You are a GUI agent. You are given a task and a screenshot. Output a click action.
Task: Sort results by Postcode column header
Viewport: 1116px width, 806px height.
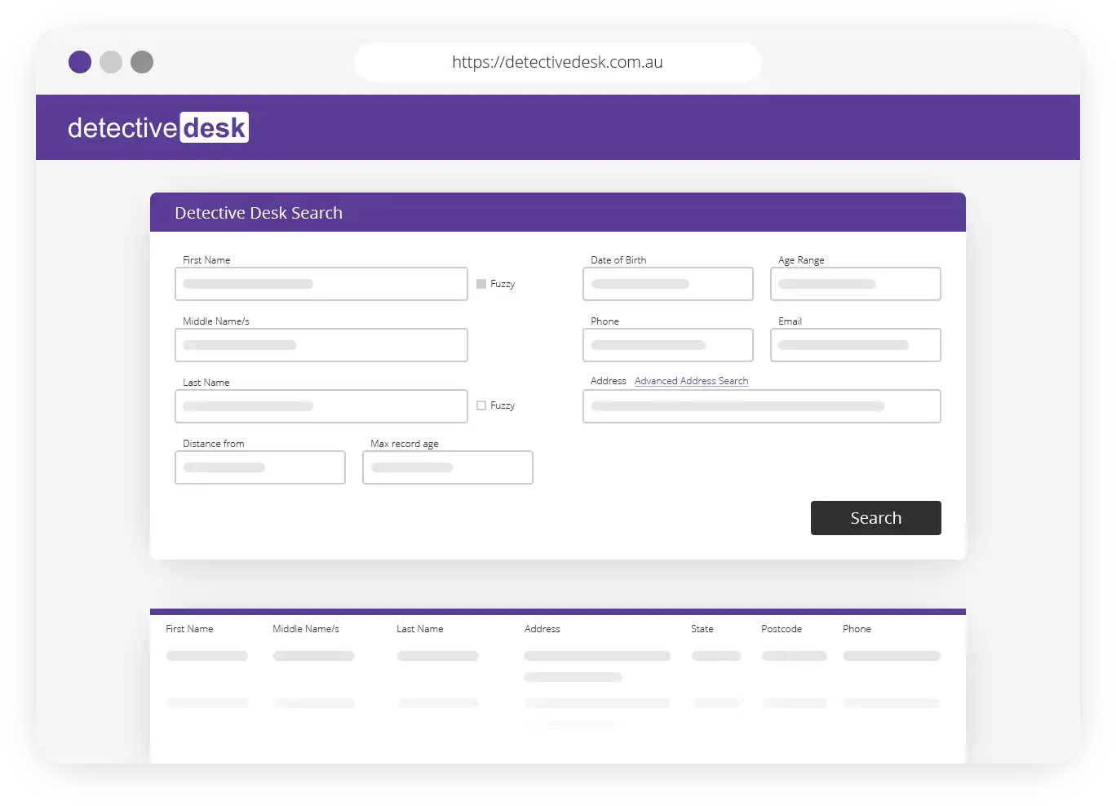tap(782, 629)
